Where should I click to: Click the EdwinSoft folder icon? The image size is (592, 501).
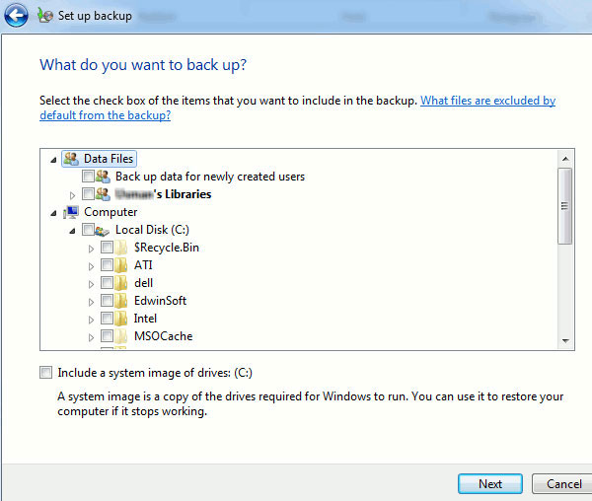point(120,301)
